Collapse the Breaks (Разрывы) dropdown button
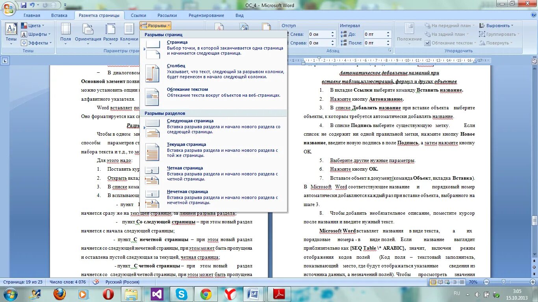 pyautogui.click(x=155, y=26)
